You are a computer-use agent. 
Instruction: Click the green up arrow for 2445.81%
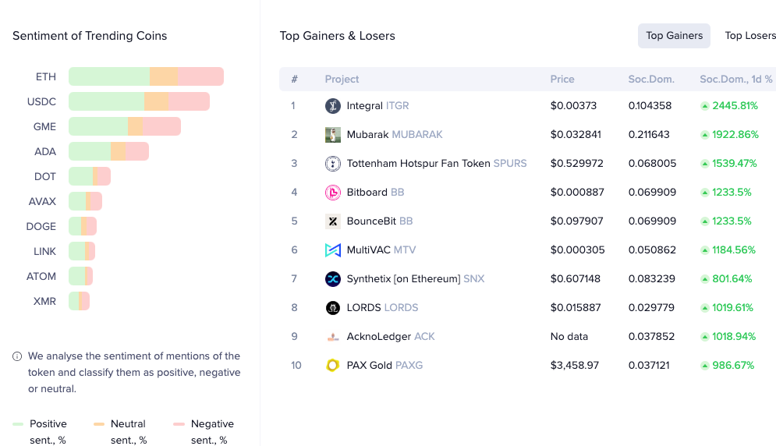705,106
